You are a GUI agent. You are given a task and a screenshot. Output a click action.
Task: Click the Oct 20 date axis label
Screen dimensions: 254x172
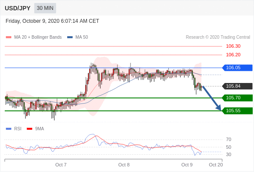pos(216,165)
